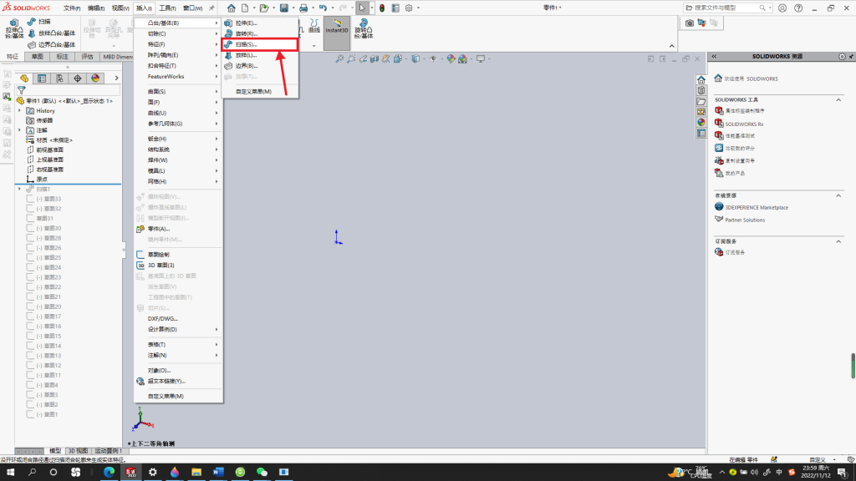Click the 3D 草图 icon in the Insert menu
Viewport: 856px width, 481px height.
(140, 266)
